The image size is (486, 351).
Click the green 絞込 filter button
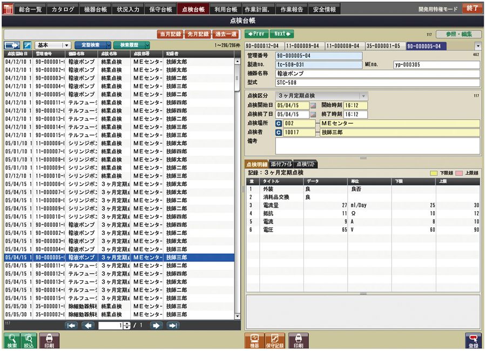pyautogui.click(x=29, y=341)
